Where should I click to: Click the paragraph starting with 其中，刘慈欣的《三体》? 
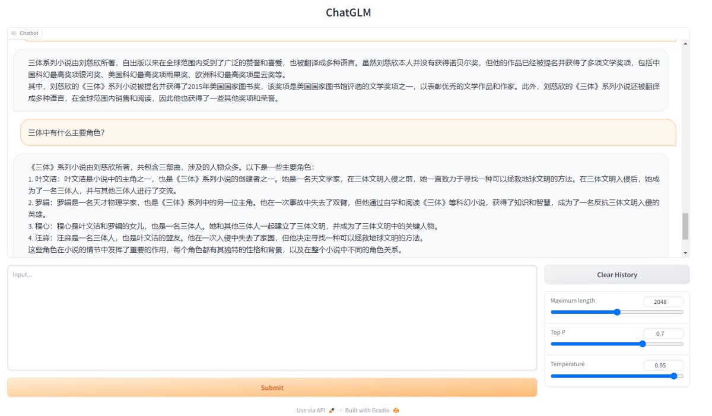[x=344, y=92]
